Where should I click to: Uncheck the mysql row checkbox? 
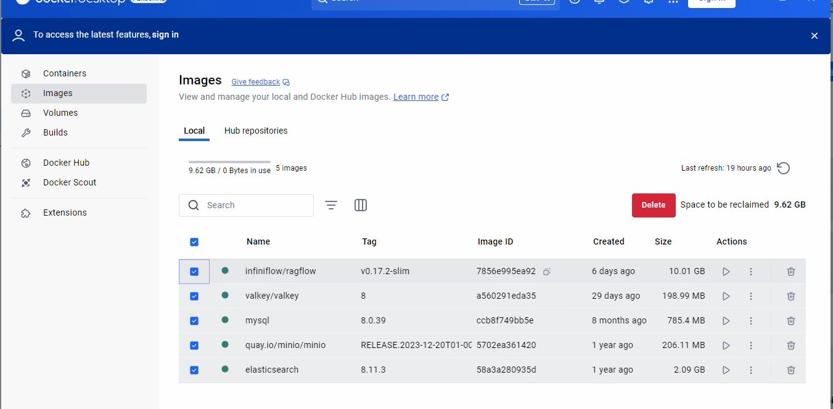point(194,321)
